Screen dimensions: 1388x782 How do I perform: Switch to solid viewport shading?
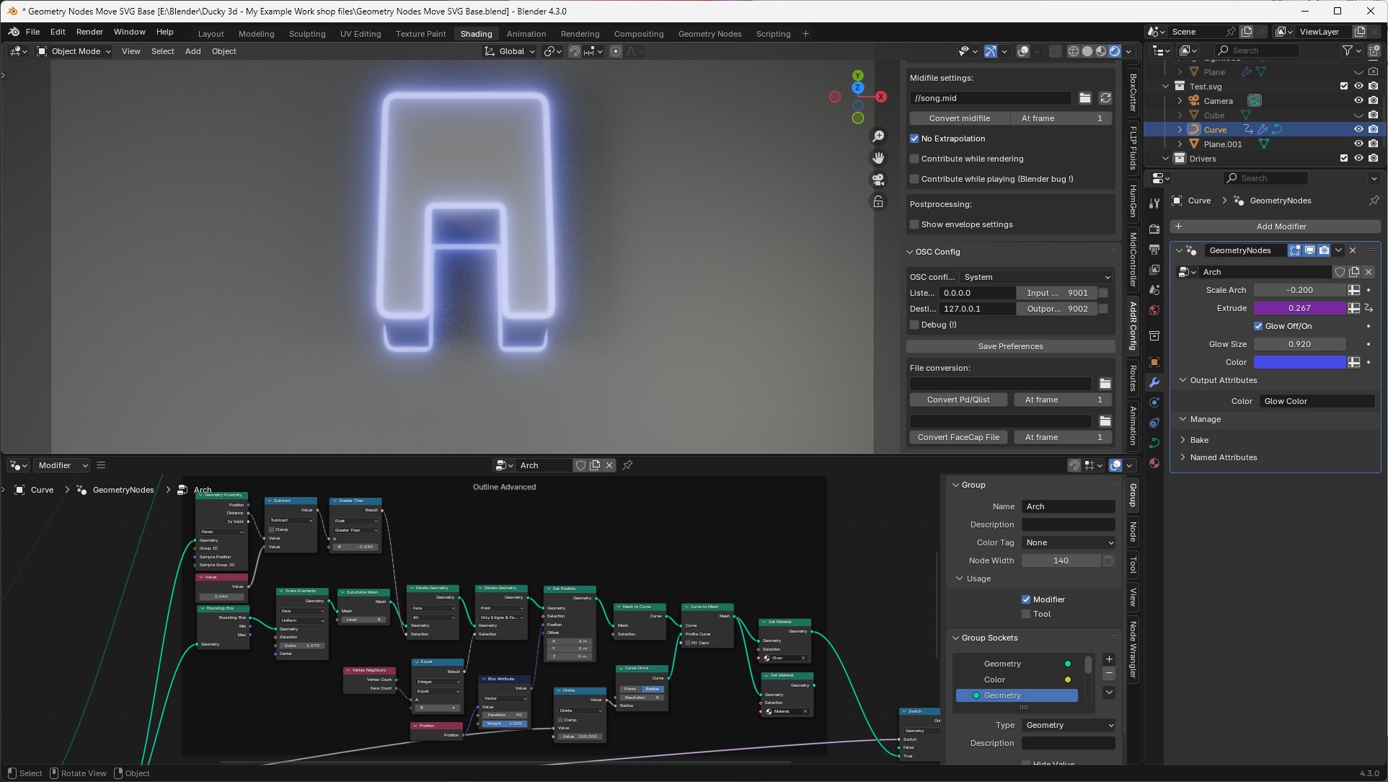pyautogui.click(x=1087, y=51)
